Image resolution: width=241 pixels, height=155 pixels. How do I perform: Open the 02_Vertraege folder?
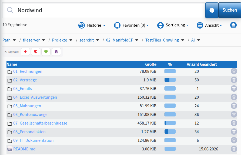point(25,80)
